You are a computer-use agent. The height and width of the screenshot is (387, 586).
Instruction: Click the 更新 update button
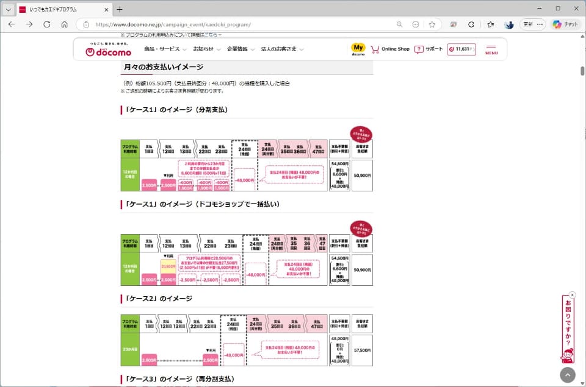[x=529, y=24]
